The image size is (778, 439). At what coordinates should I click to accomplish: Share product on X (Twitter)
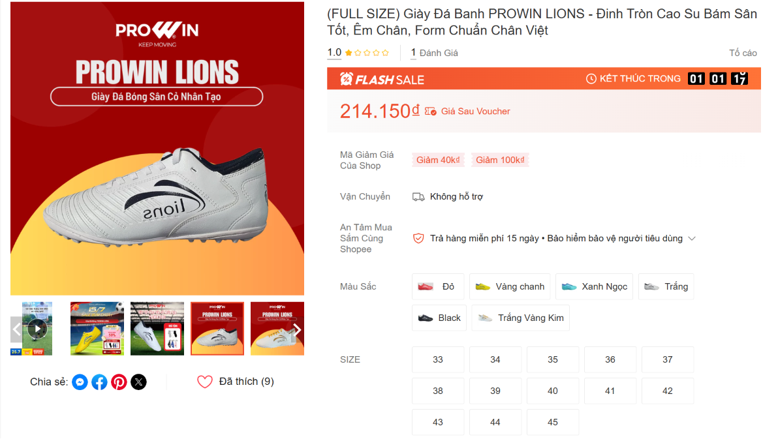click(x=139, y=382)
